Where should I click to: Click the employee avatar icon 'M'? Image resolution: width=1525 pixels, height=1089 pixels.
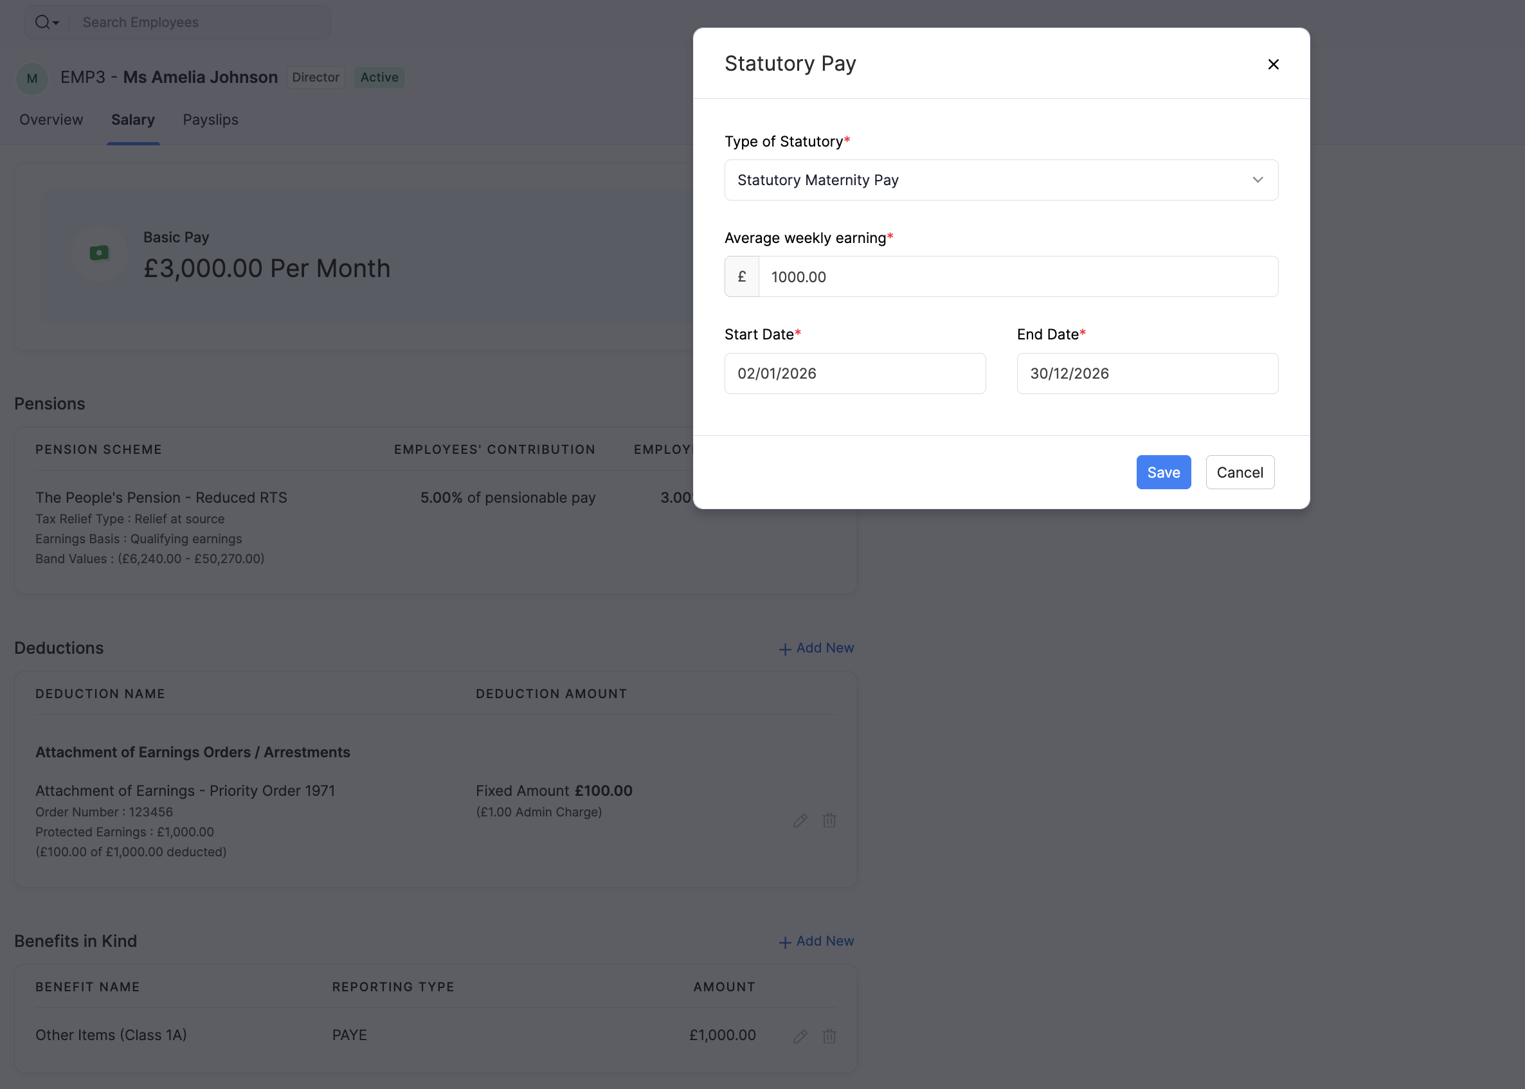pyautogui.click(x=32, y=78)
